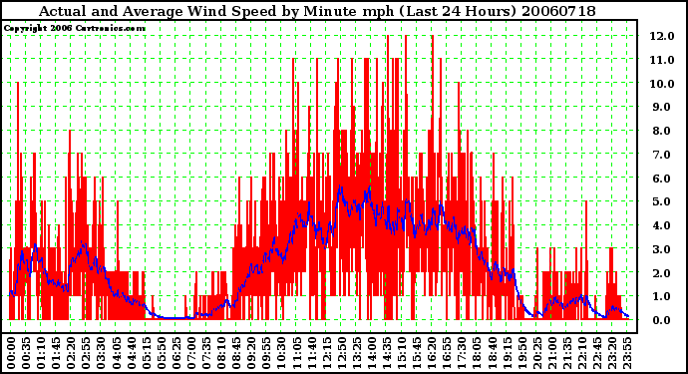Viewport: 688px width, 374px height.
Task: Click the 09:55 time label
Action: point(266,353)
